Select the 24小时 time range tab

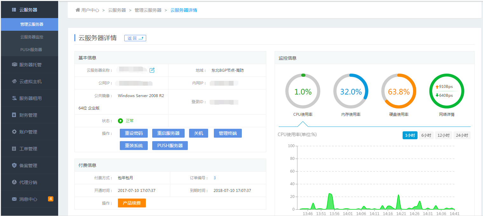pyautogui.click(x=462, y=135)
